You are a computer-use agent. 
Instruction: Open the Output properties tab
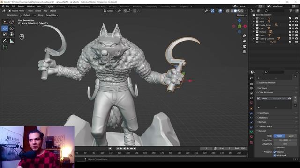pyautogui.click(x=251, y=89)
